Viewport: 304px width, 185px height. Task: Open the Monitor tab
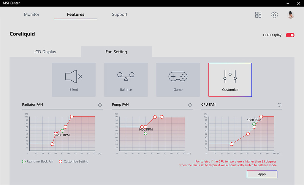coord(31,14)
